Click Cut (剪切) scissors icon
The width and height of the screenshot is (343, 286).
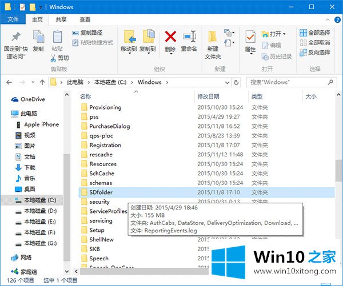point(53,58)
